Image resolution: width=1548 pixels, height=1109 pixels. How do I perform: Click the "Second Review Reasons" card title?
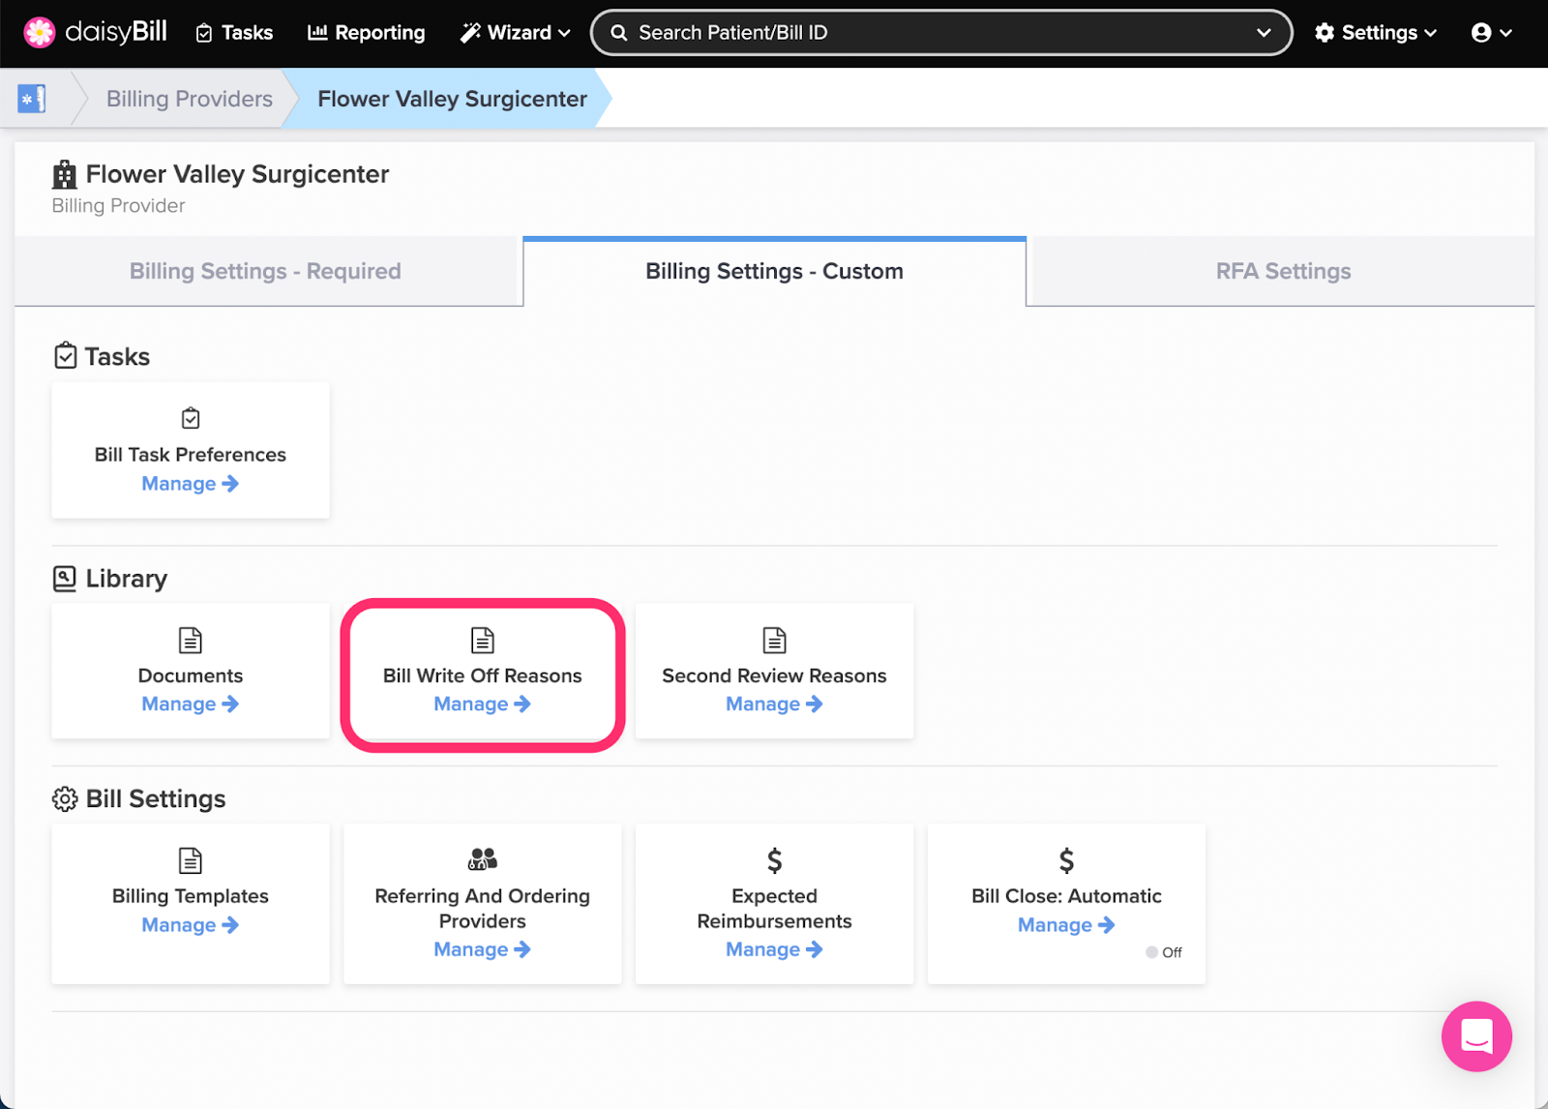click(775, 675)
